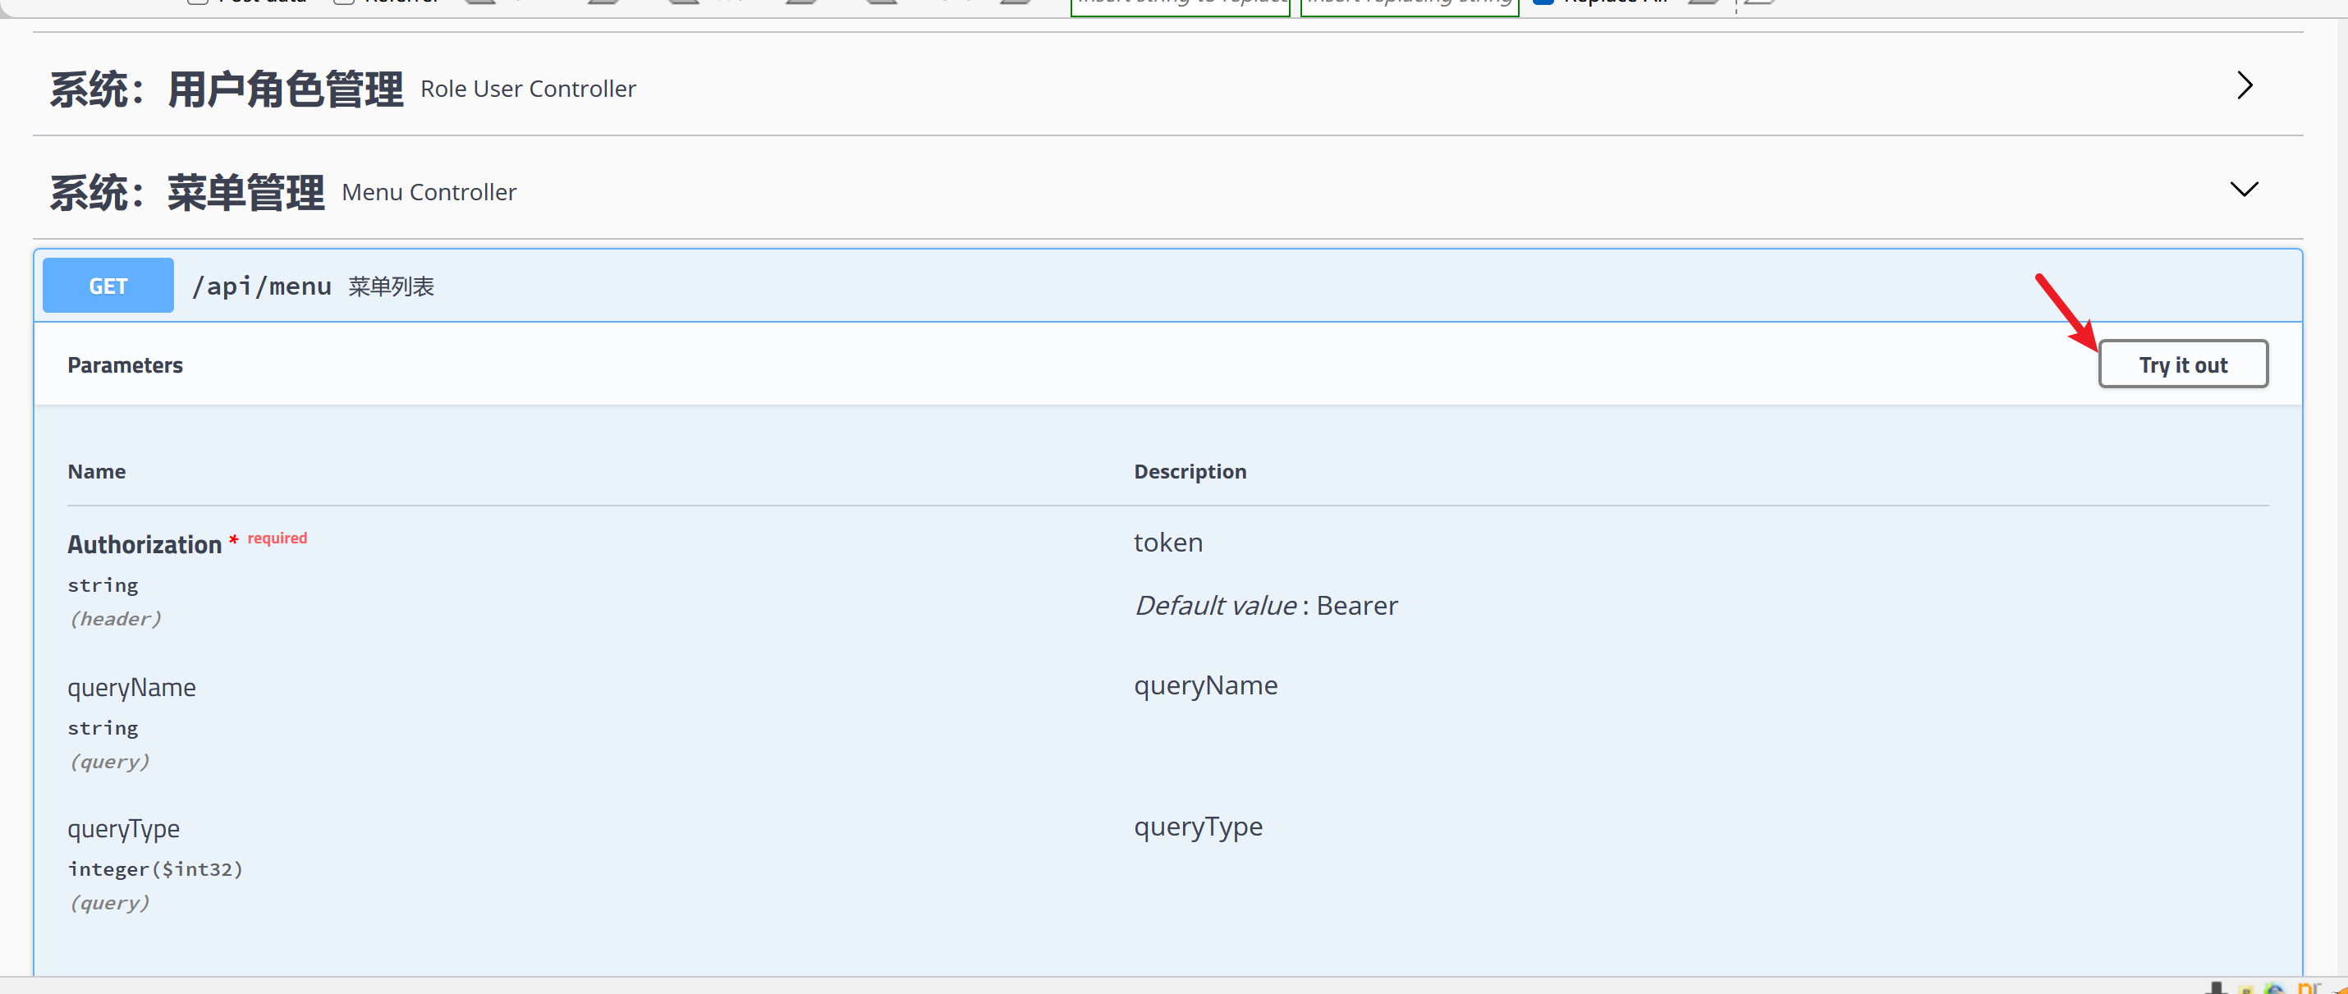Image resolution: width=2348 pixels, height=994 pixels.
Task: Click the 'insert string to replace' field
Action: point(1180,6)
